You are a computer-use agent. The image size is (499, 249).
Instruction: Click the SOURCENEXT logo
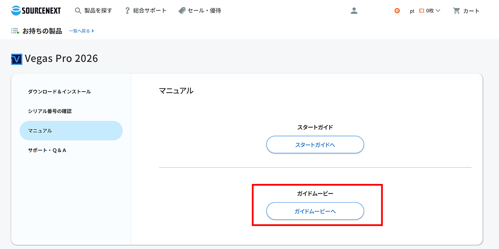36,11
